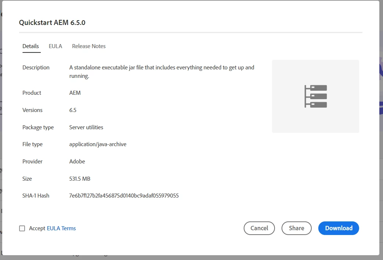Click the Package type label
The width and height of the screenshot is (383, 260).
(x=38, y=127)
